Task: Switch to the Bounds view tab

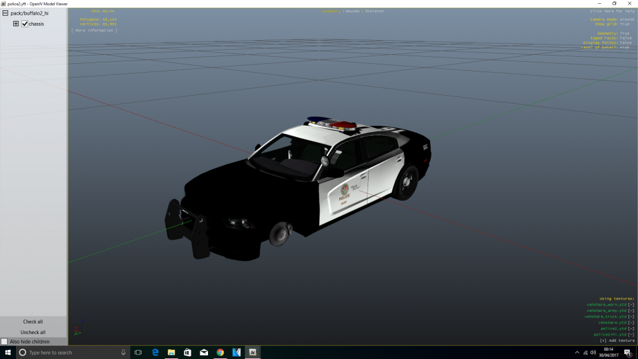Action: [x=353, y=11]
